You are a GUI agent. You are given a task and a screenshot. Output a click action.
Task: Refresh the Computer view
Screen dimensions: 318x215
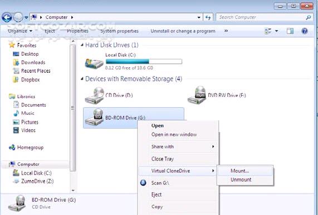coord(208,17)
